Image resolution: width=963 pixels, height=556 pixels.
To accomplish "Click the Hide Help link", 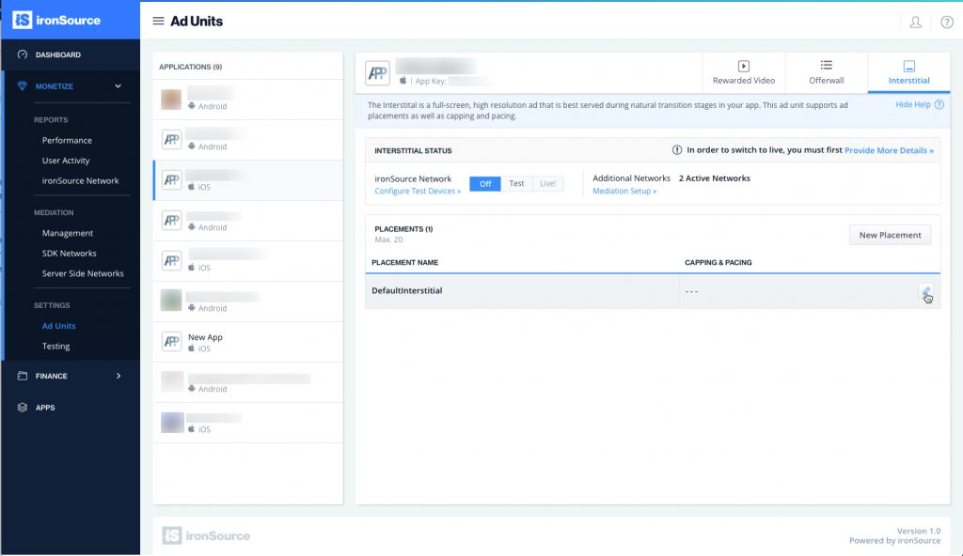I will (x=912, y=104).
